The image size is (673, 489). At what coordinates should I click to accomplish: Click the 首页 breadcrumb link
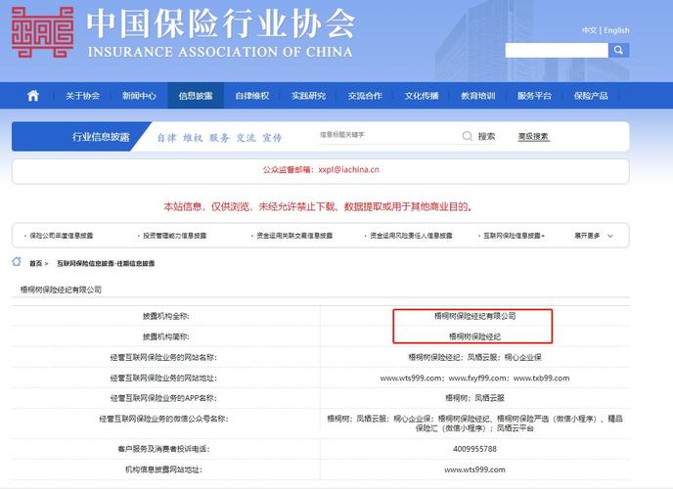coord(35,263)
